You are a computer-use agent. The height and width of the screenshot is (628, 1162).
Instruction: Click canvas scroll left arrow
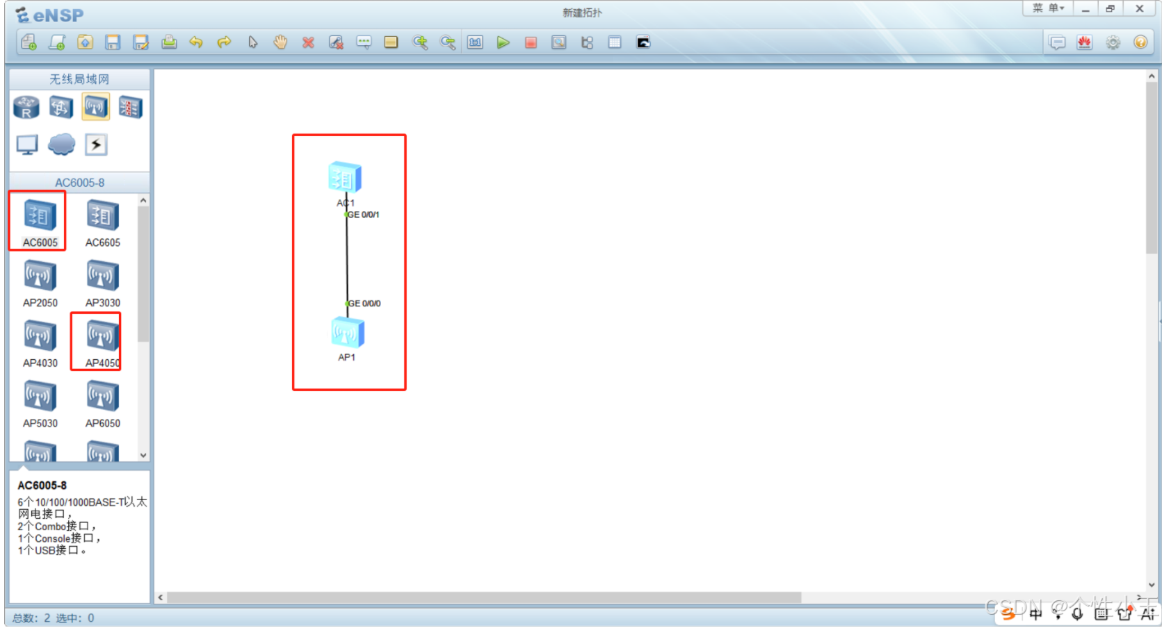click(161, 597)
